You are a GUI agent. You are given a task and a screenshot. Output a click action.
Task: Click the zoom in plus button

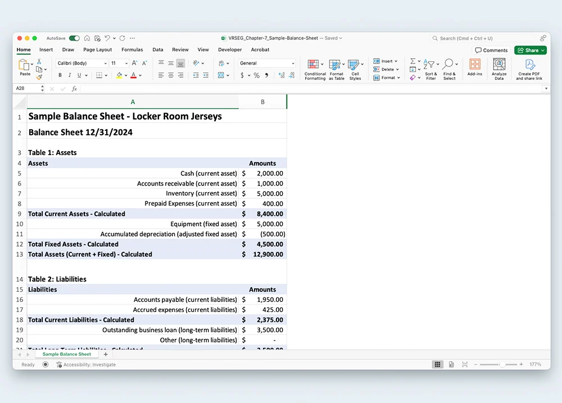point(521,364)
